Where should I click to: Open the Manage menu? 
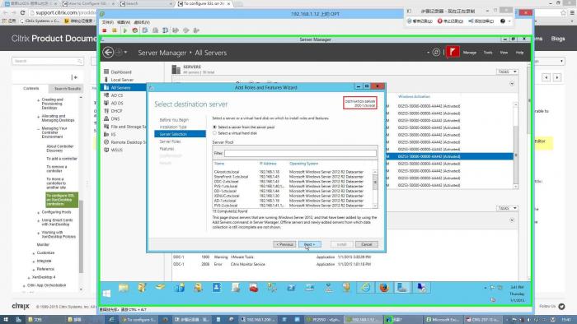click(x=470, y=53)
